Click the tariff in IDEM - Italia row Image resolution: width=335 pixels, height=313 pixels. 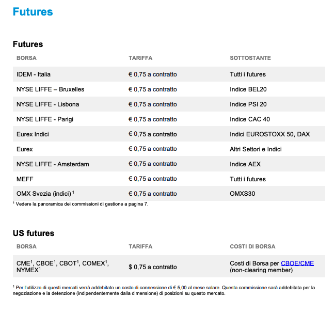pyautogui.click(x=153, y=74)
